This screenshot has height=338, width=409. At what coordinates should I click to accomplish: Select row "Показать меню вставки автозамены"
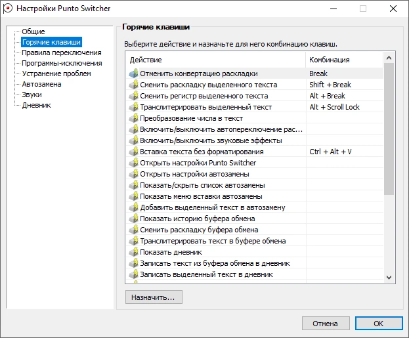click(x=255, y=196)
